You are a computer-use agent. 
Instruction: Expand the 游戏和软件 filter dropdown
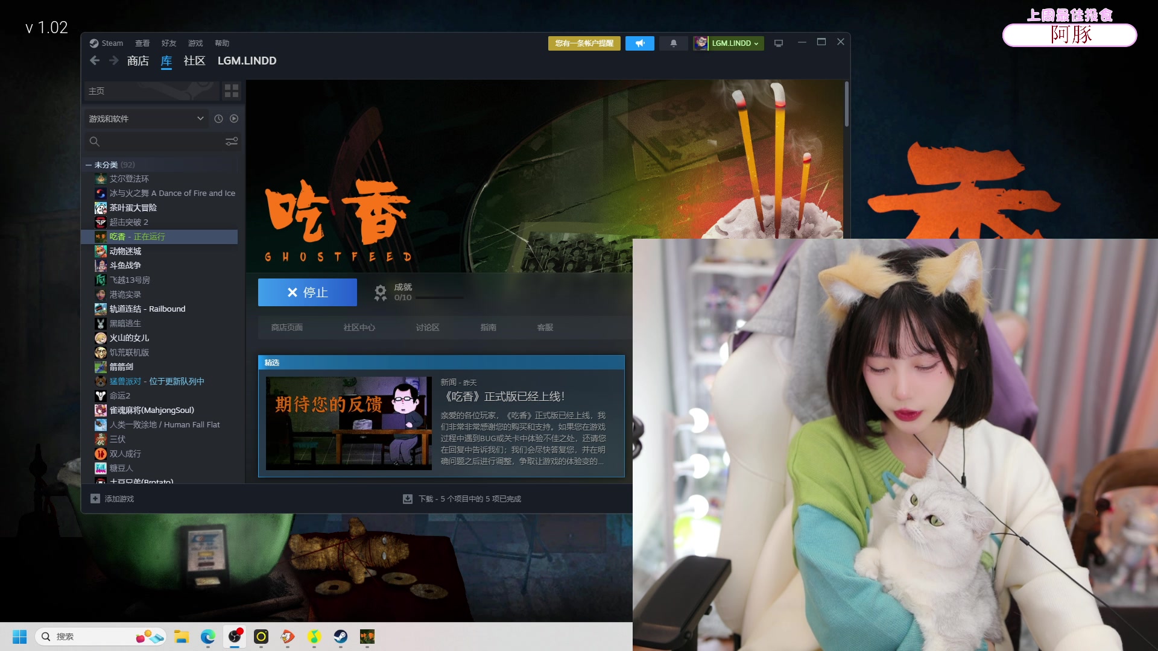coord(147,119)
